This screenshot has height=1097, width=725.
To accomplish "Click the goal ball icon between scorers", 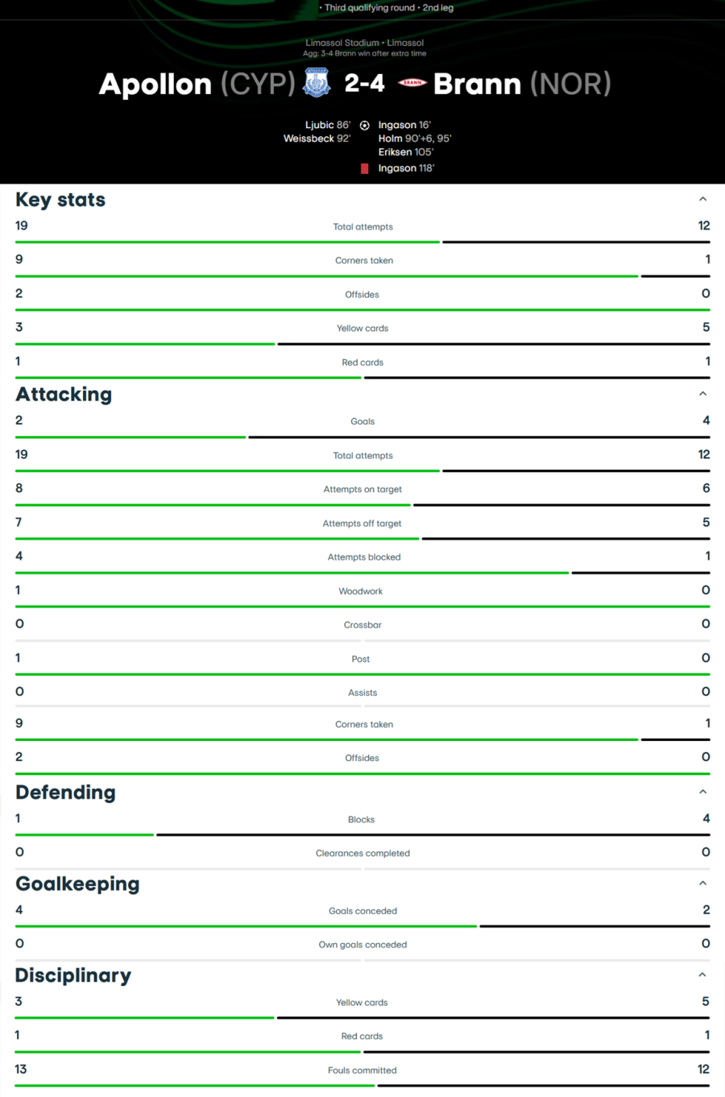I will tap(364, 126).
